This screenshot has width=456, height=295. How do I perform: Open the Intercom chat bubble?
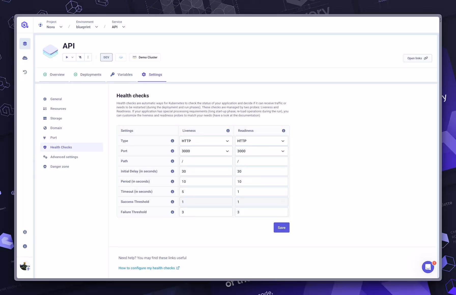pos(428,267)
